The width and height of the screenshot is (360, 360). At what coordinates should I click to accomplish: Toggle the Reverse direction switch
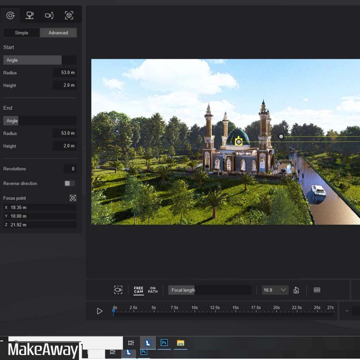[69, 184]
